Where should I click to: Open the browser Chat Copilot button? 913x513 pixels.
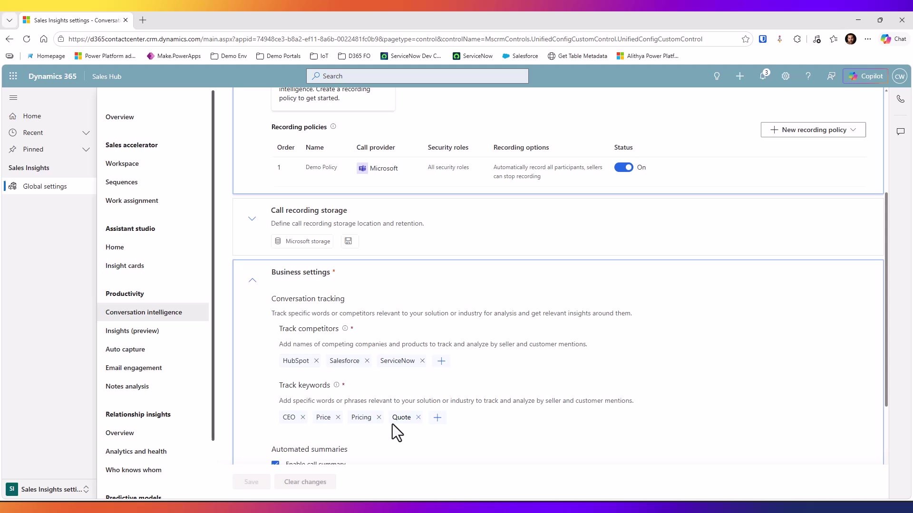coord(894,39)
